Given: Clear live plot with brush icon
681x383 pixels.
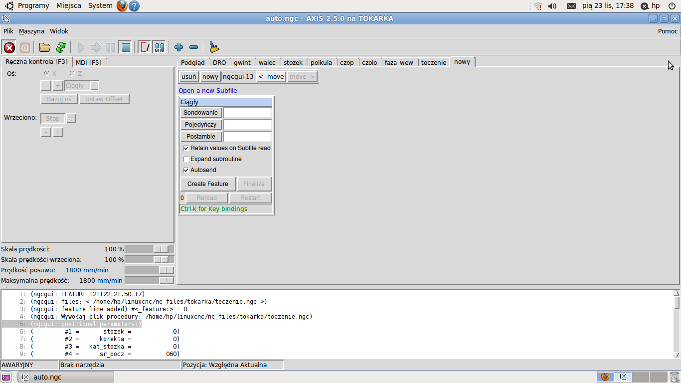Looking at the screenshot, I should click(214, 47).
